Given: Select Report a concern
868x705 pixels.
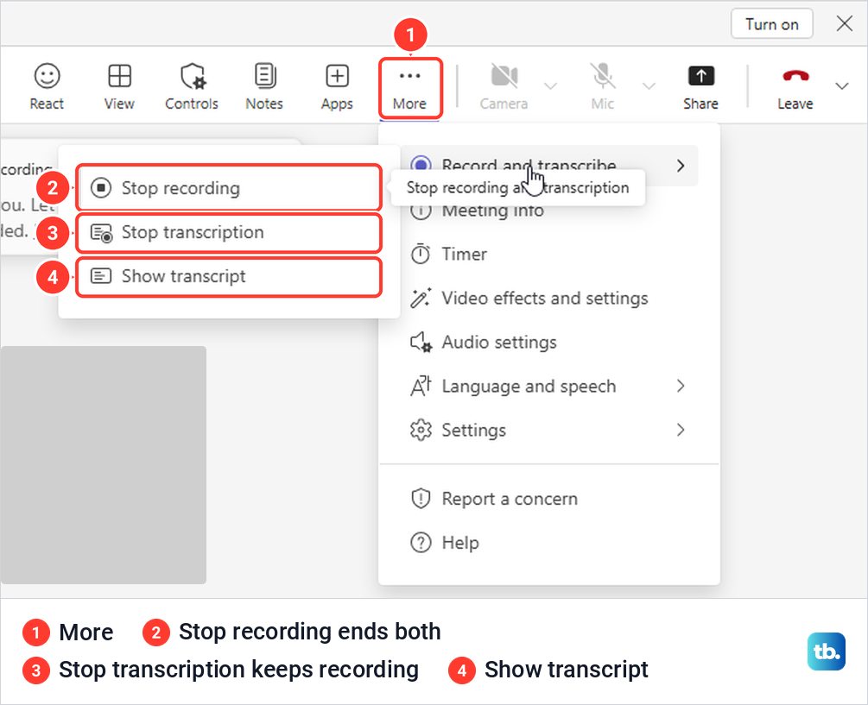Looking at the screenshot, I should pos(548,499).
